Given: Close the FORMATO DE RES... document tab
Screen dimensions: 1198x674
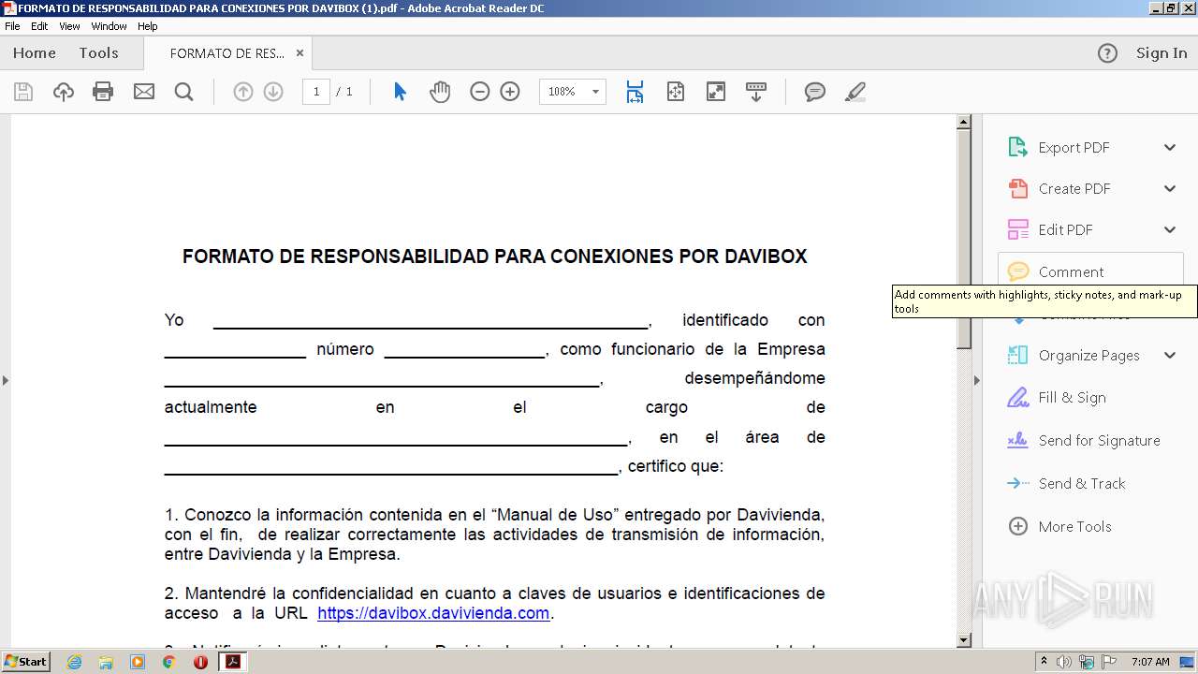Looking at the screenshot, I should click(299, 53).
